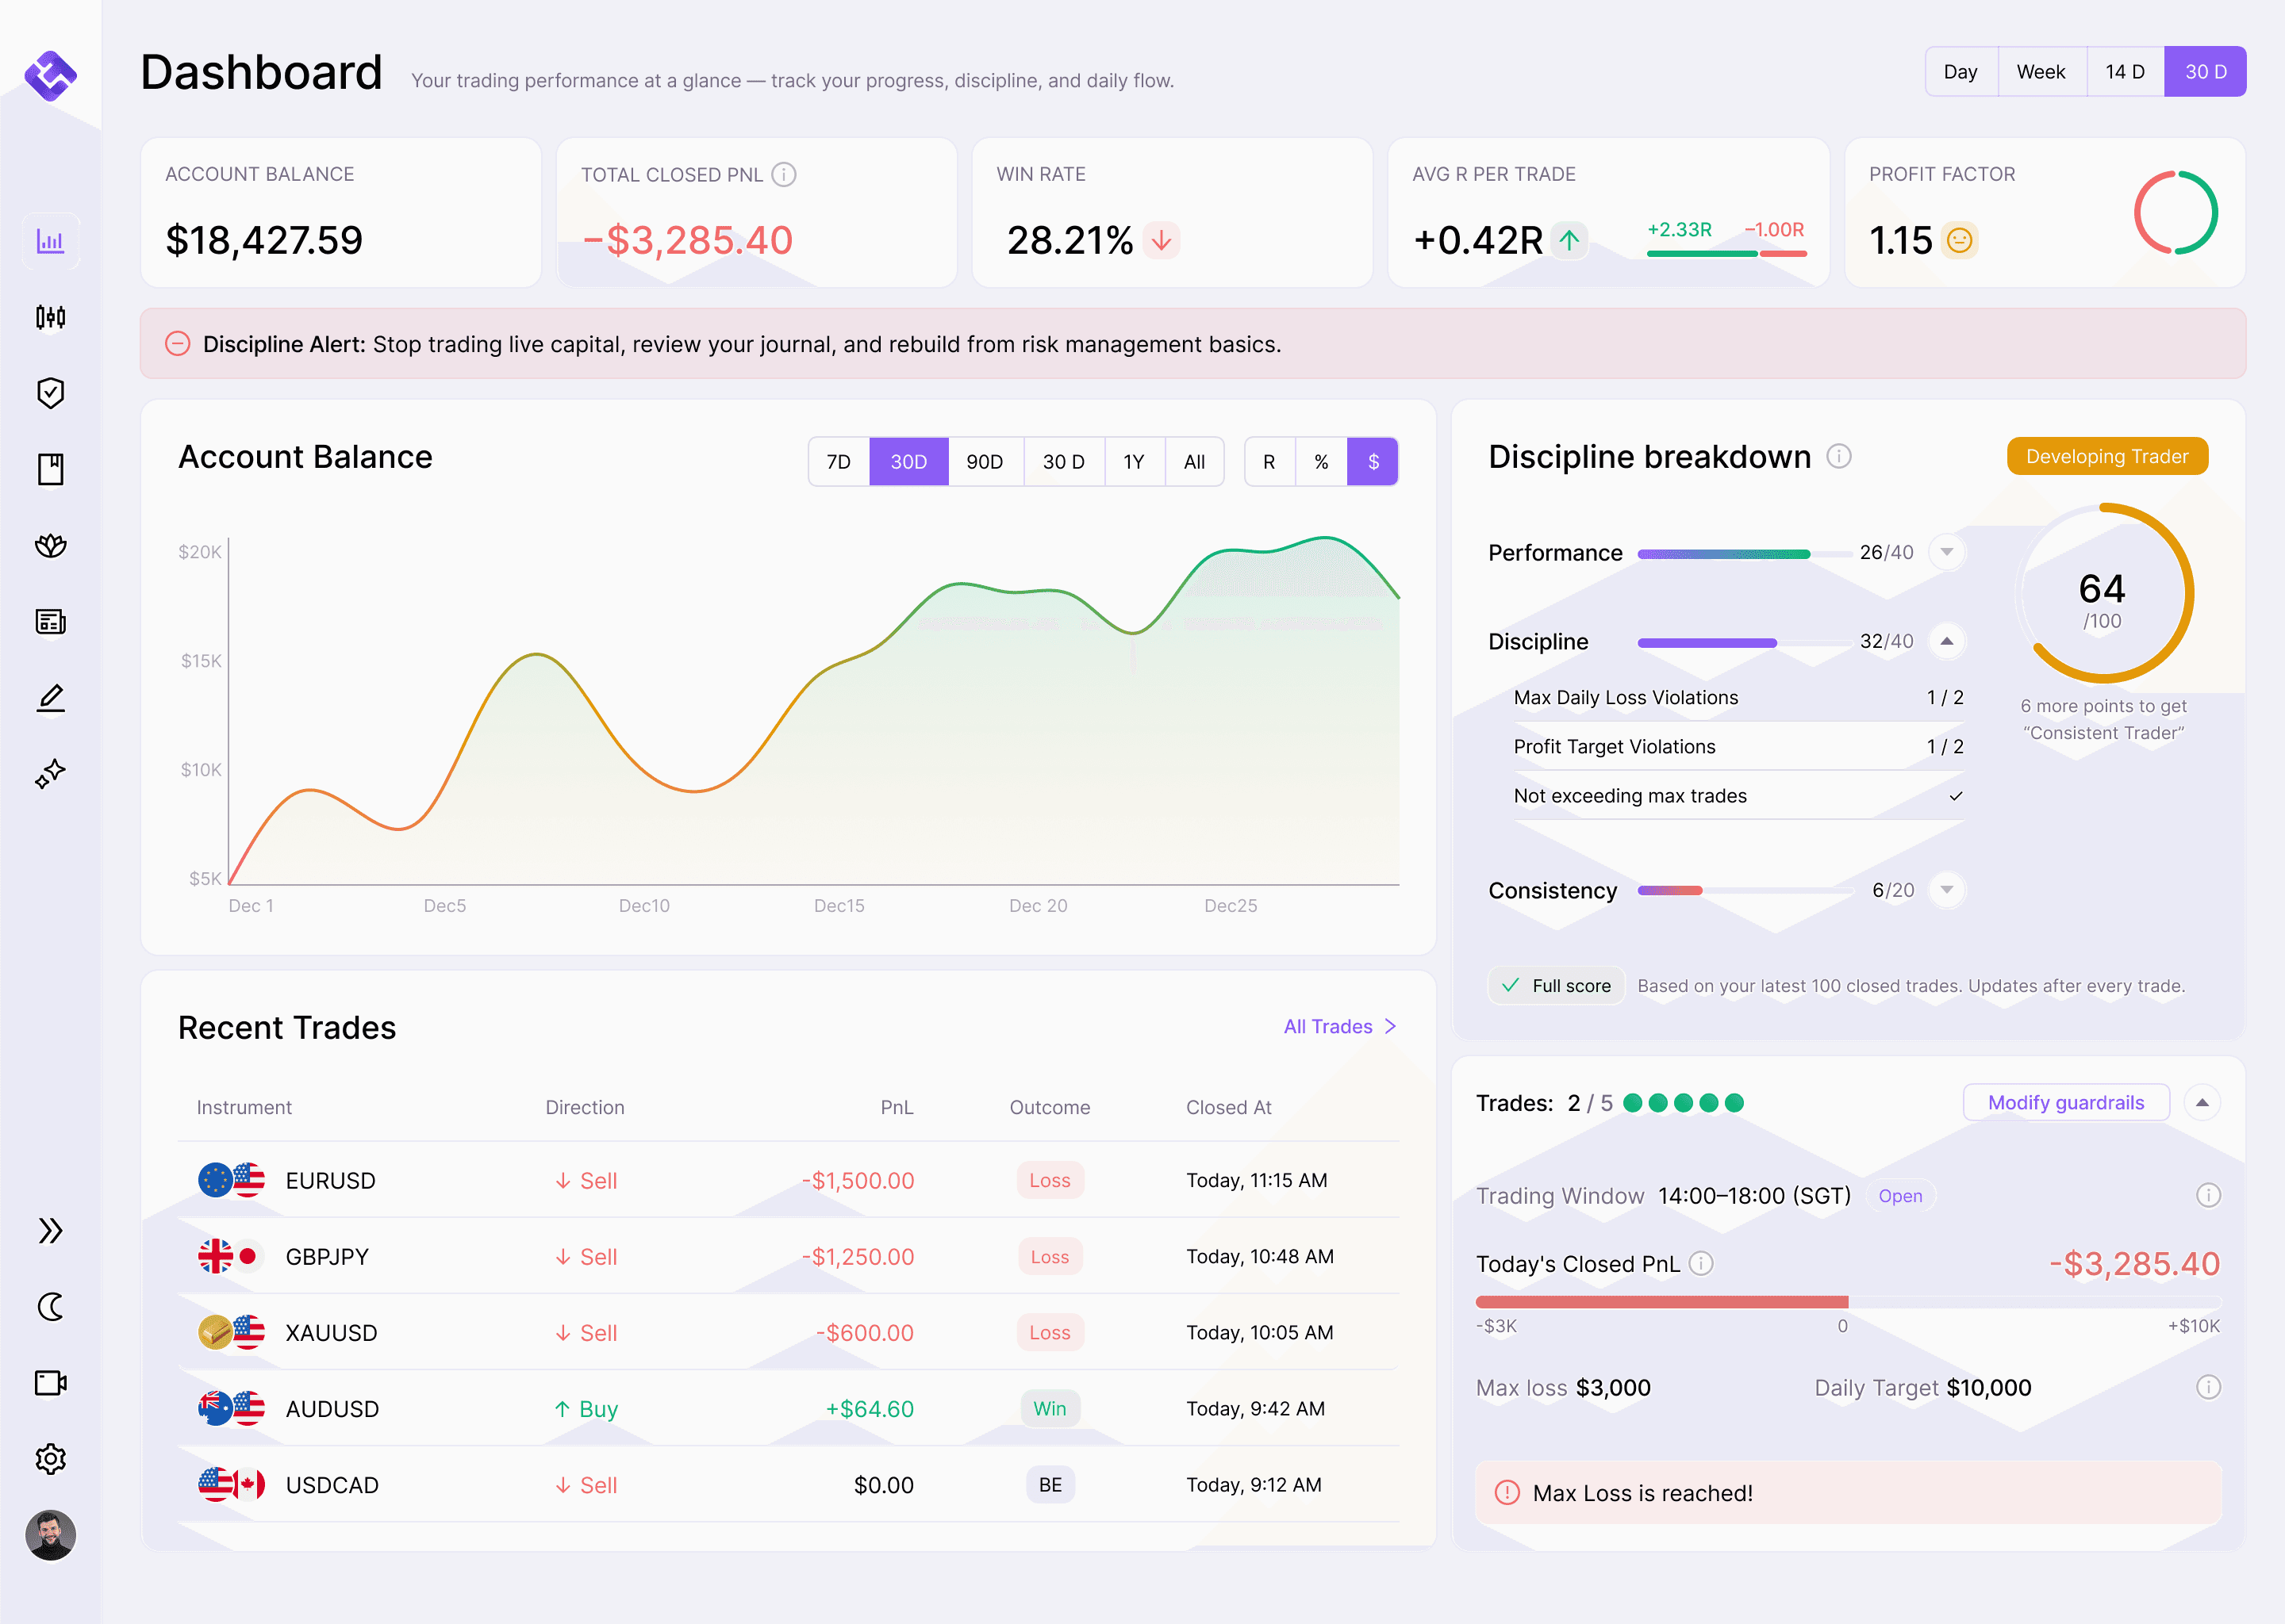Select the 90D chart range tab
Viewport: 2285px width, 1624px height.
[x=984, y=462]
